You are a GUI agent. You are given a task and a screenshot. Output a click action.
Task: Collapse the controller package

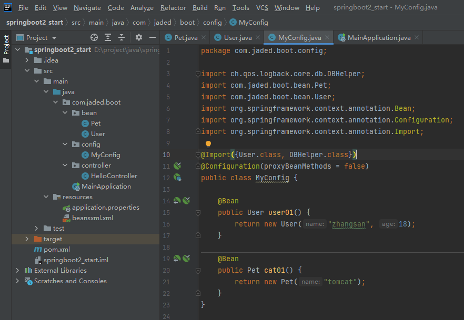pos(65,166)
